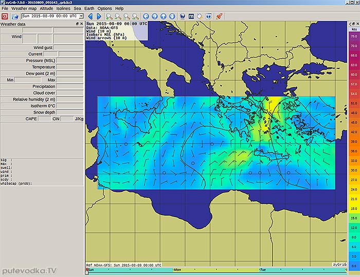Advance to next forecast with right arrow
Viewport: 360px width, 277px height.
click(x=99, y=16)
